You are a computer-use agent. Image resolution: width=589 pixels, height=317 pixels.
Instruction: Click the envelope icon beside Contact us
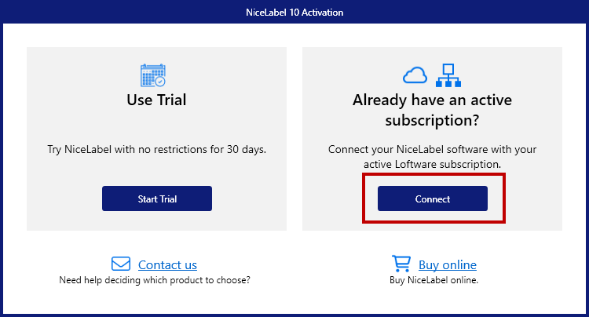coord(121,264)
